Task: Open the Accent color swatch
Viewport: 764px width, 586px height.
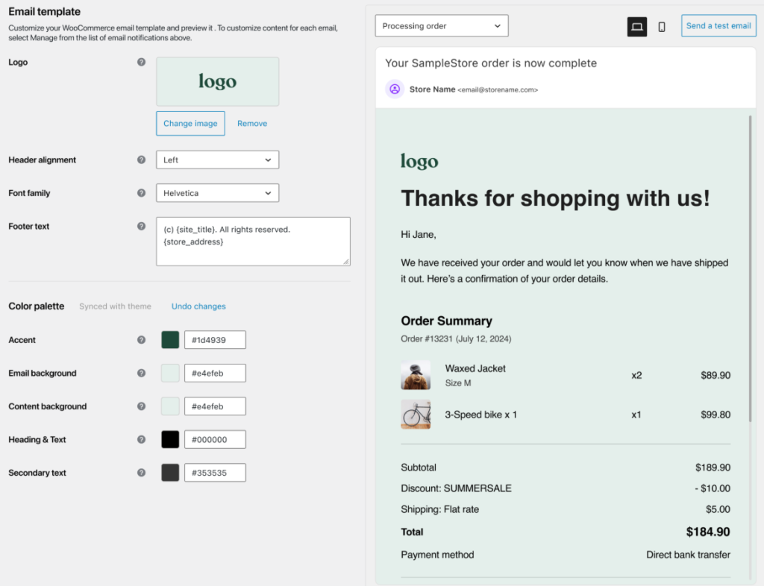Action: coord(169,339)
